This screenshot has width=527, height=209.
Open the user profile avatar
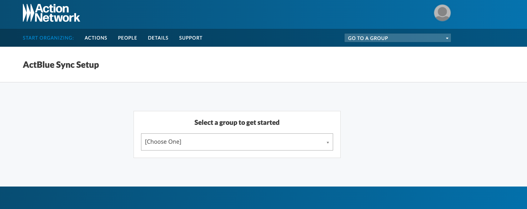pos(442,13)
